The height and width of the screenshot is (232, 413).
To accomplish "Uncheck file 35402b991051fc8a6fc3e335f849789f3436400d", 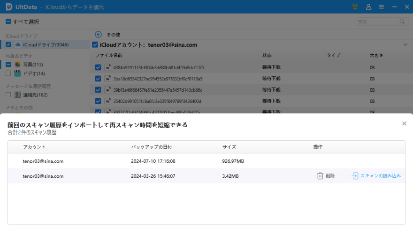I will pos(98,101).
